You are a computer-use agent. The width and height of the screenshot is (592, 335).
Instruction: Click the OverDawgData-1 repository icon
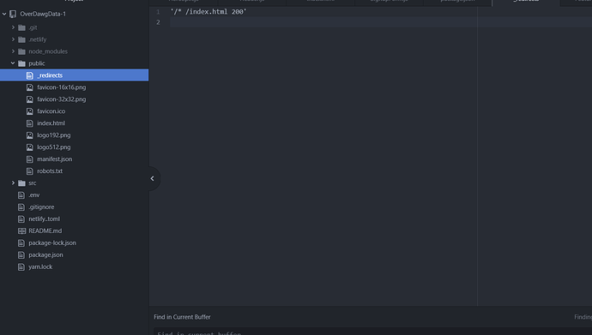(x=13, y=14)
